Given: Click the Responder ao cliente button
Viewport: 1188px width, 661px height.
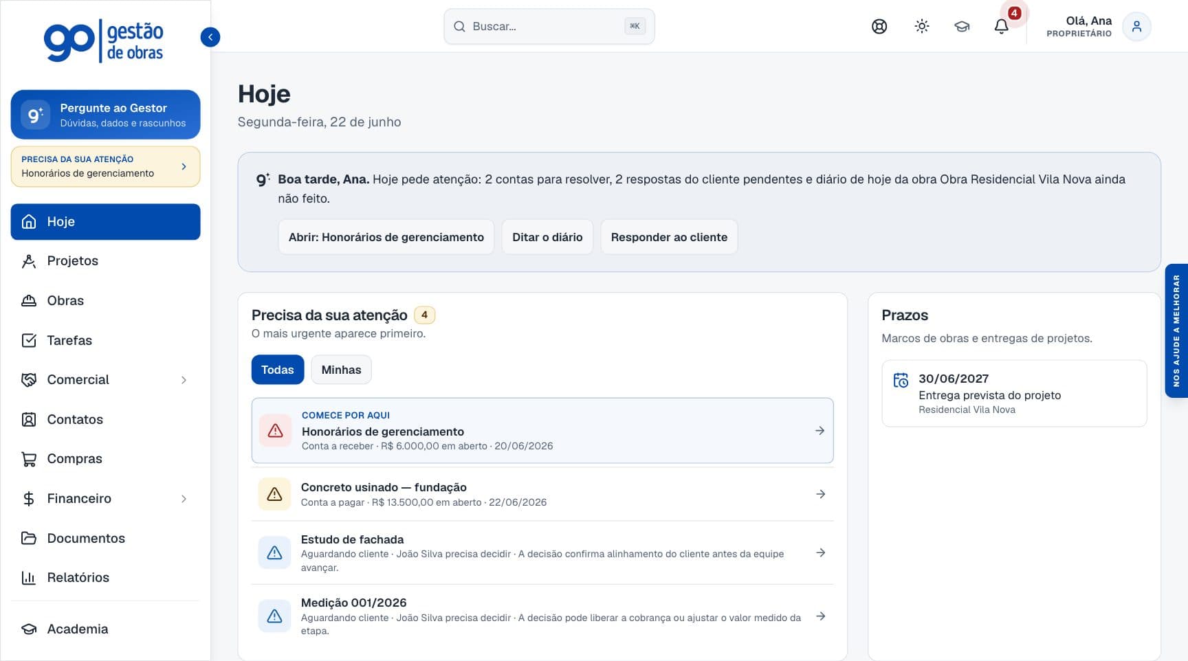Looking at the screenshot, I should [669, 237].
